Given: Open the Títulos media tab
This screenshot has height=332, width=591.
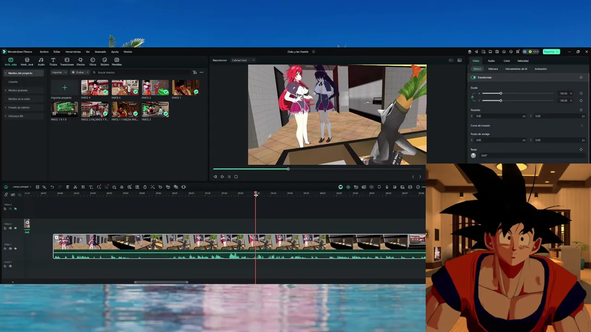Looking at the screenshot, I should click(53, 62).
